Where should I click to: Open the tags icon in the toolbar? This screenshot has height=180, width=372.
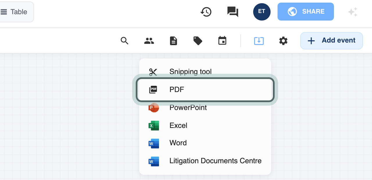198,41
